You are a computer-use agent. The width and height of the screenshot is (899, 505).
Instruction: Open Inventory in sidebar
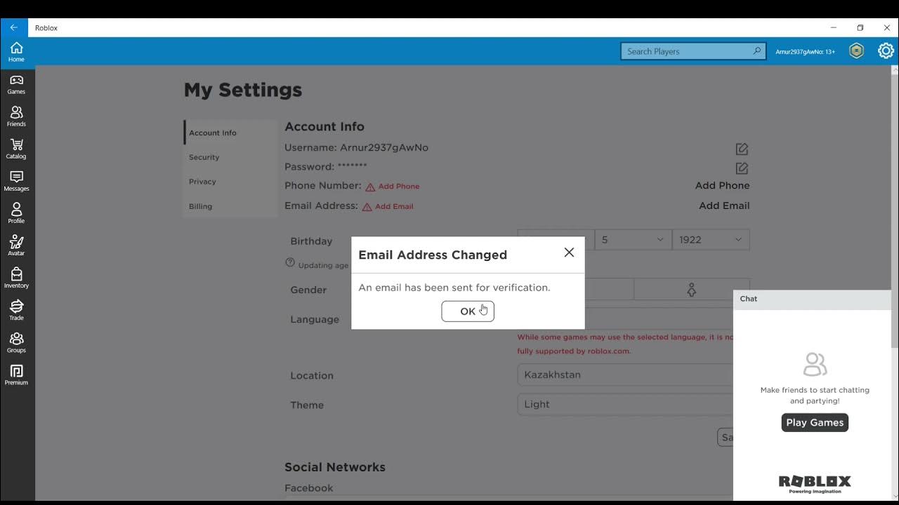pos(16,278)
